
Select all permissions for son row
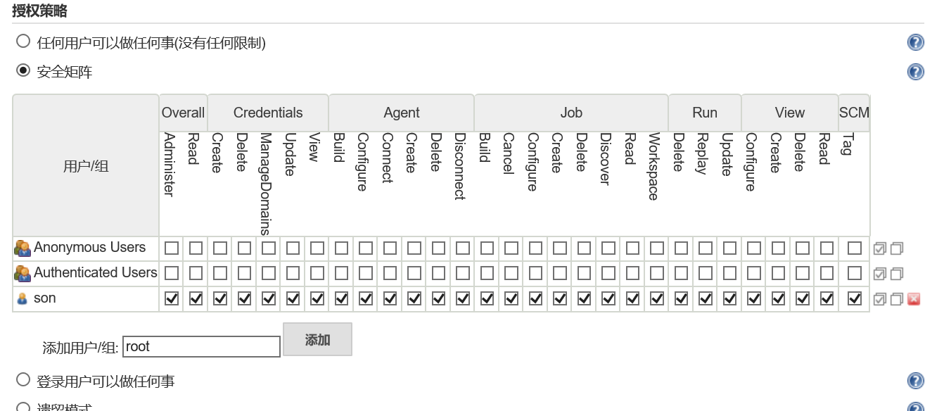point(879,299)
